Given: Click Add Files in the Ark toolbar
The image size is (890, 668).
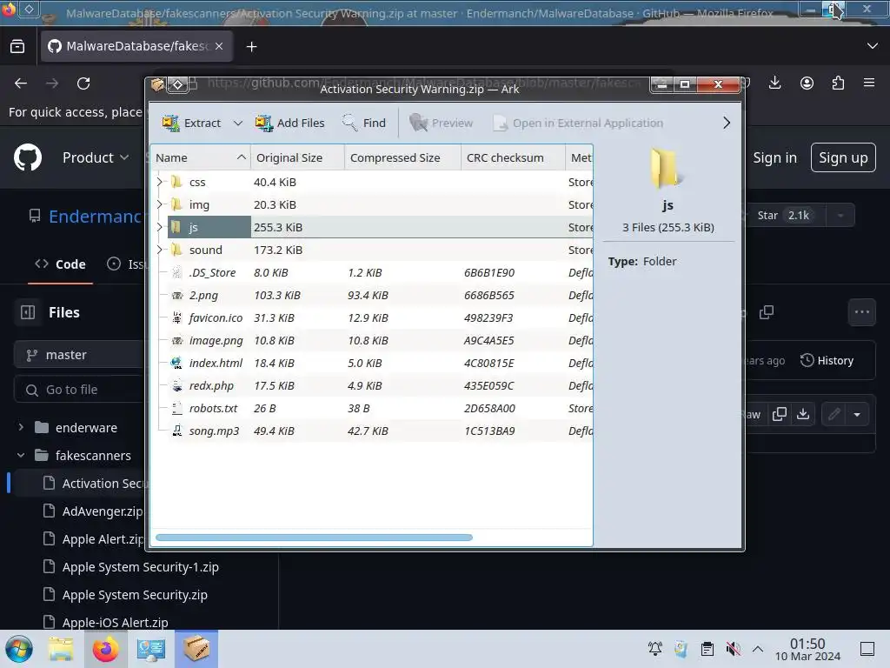Looking at the screenshot, I should (289, 123).
